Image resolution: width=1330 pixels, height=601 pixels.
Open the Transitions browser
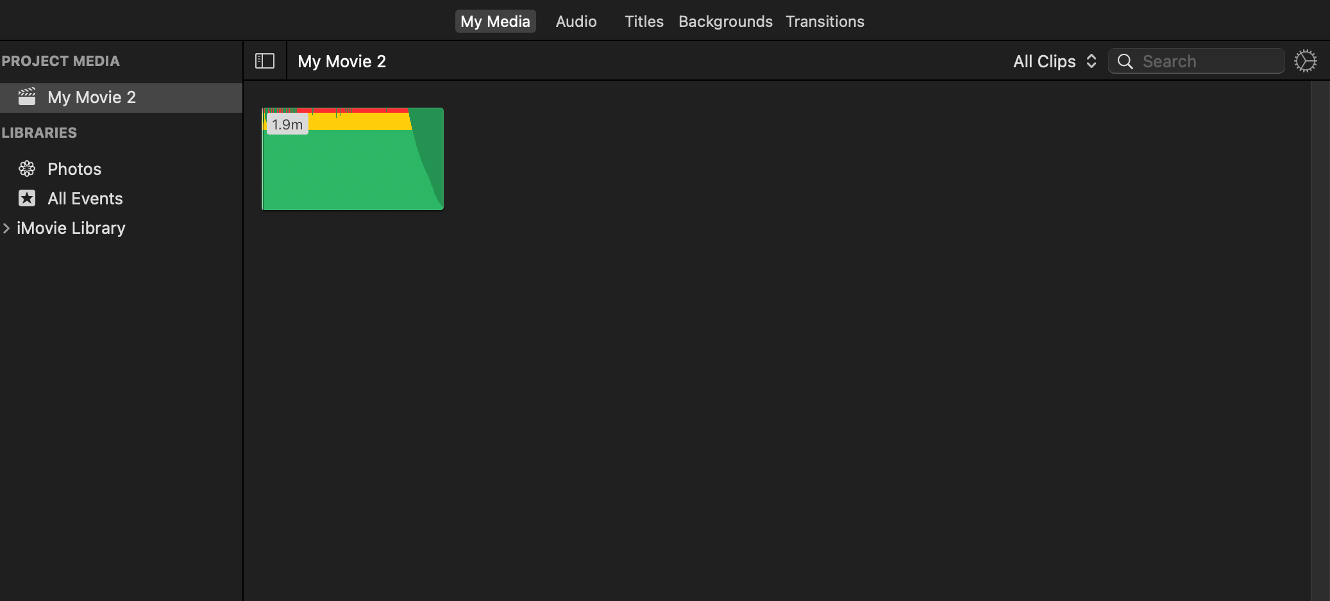tap(825, 21)
